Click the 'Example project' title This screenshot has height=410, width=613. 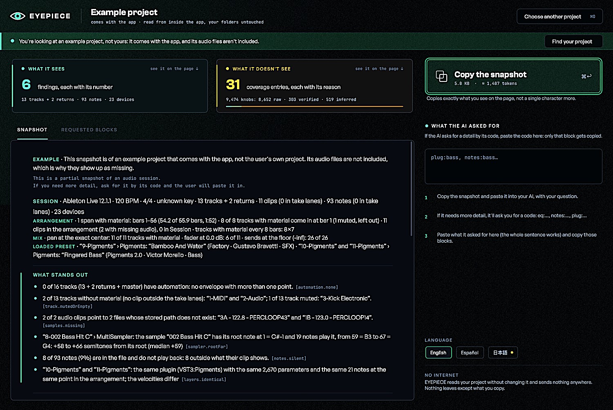coord(124,12)
